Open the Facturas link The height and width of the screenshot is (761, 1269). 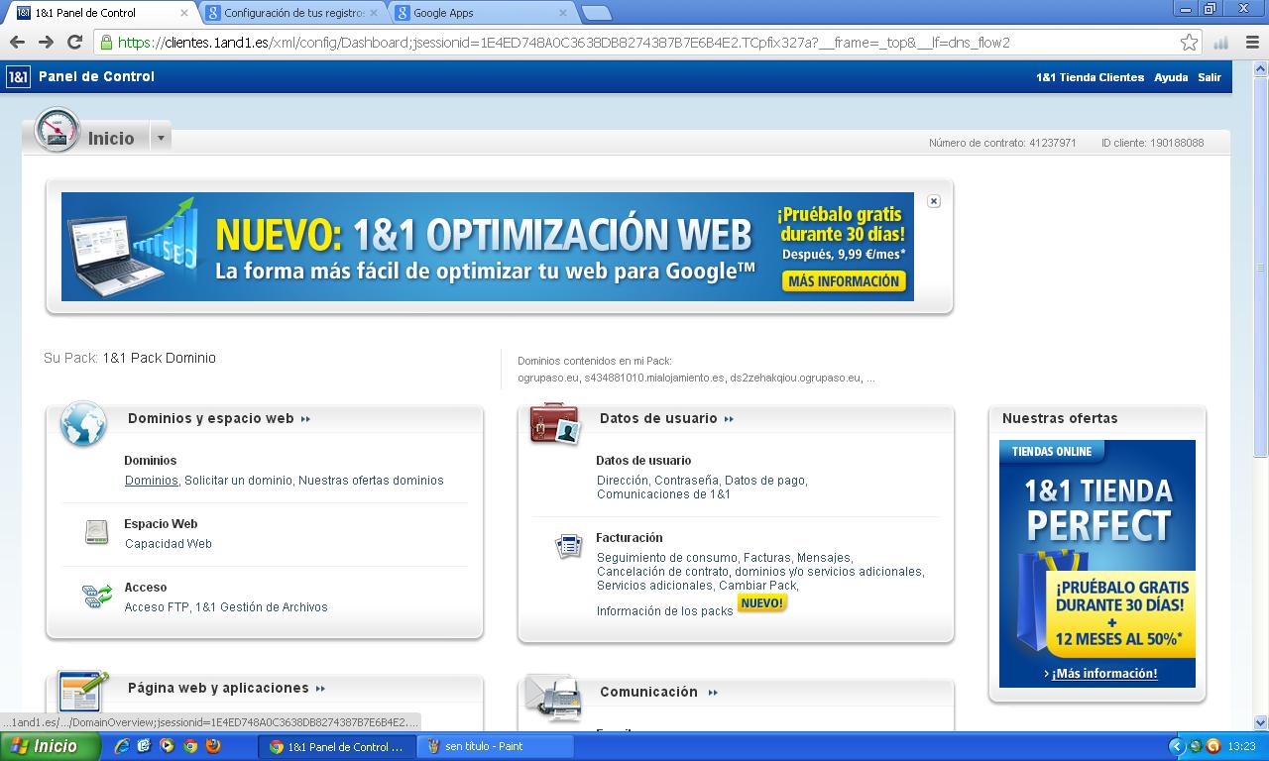point(766,558)
